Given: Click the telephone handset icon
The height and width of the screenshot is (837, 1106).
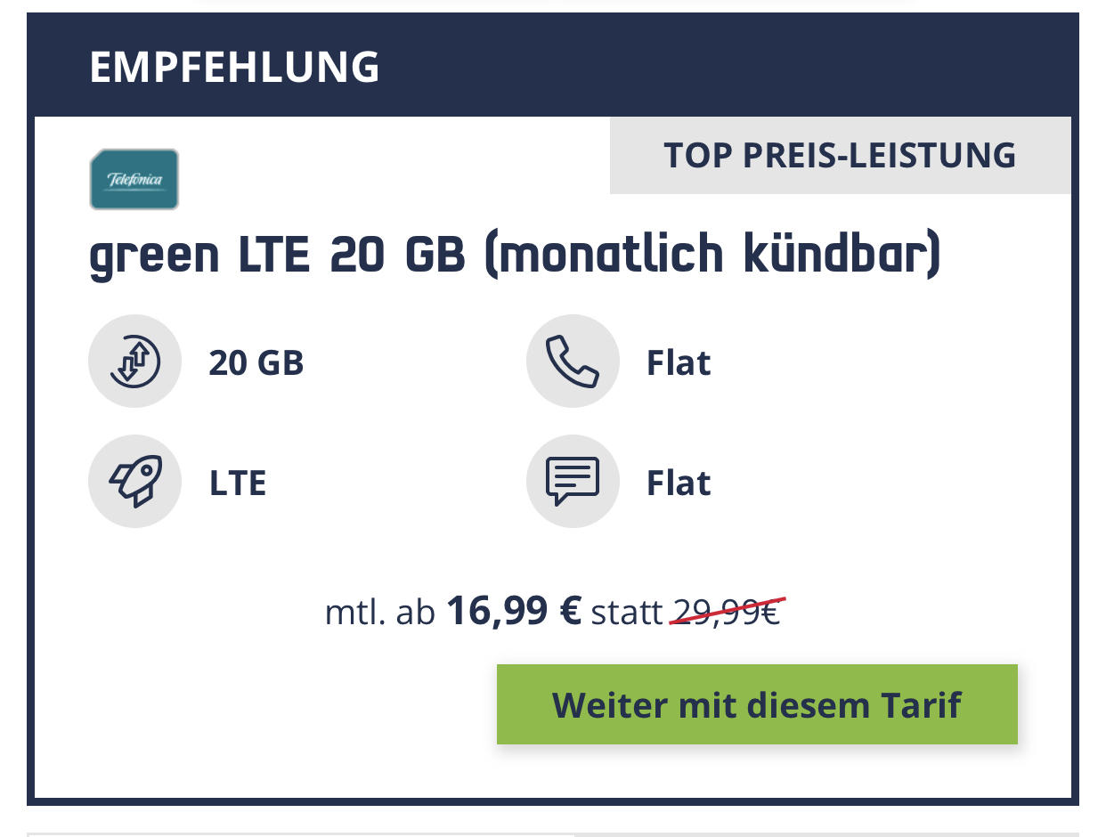Looking at the screenshot, I should [x=573, y=362].
